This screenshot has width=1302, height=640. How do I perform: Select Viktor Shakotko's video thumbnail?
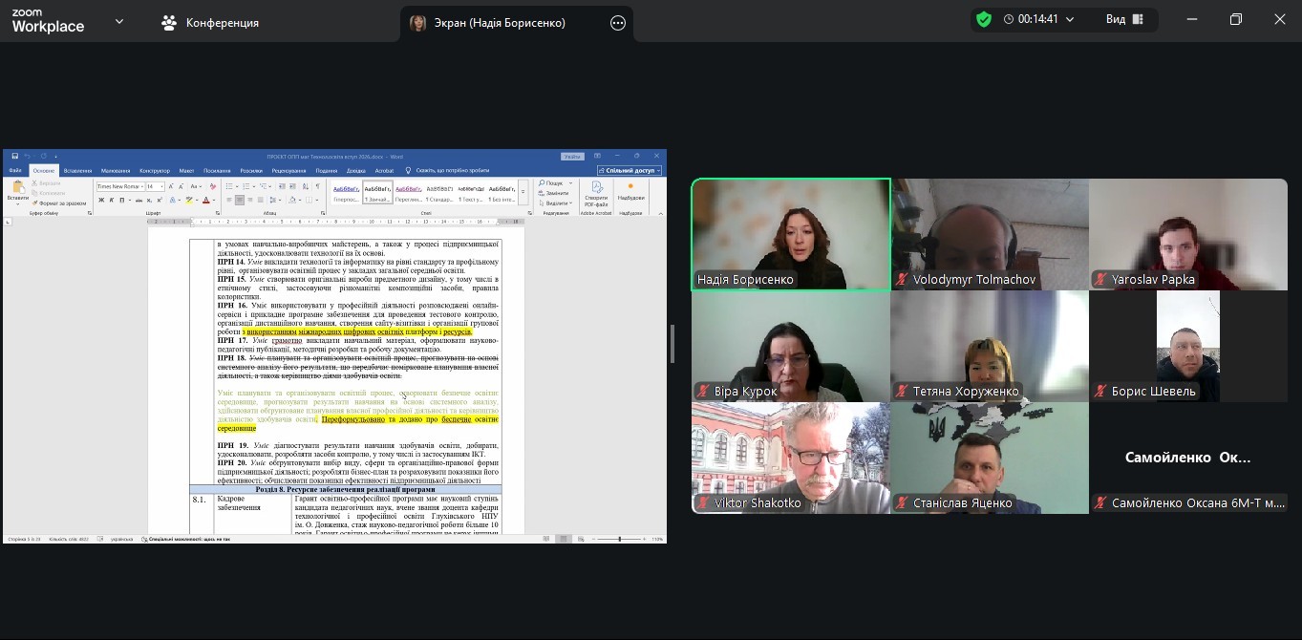point(790,458)
